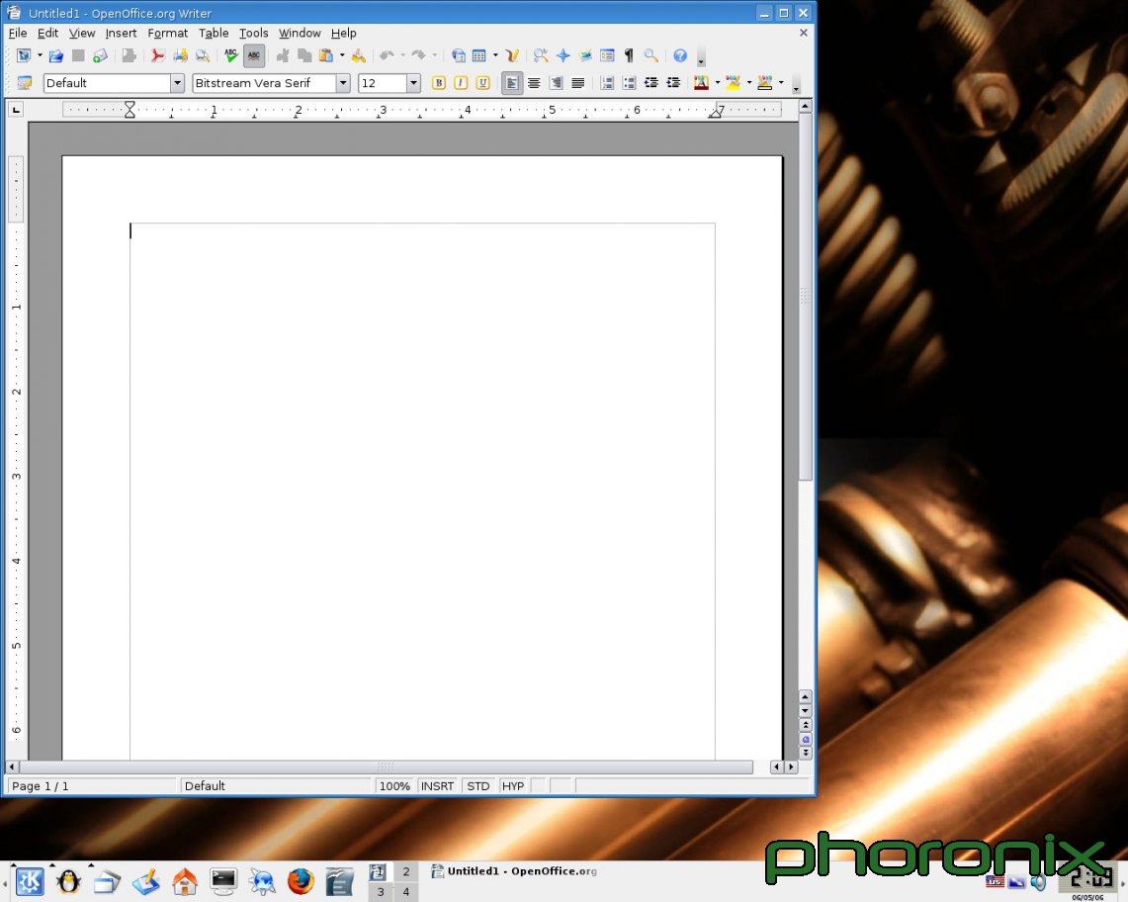Switch to virtual desktop 2 in pager
Image resolution: width=1128 pixels, height=902 pixels.
coord(405,871)
